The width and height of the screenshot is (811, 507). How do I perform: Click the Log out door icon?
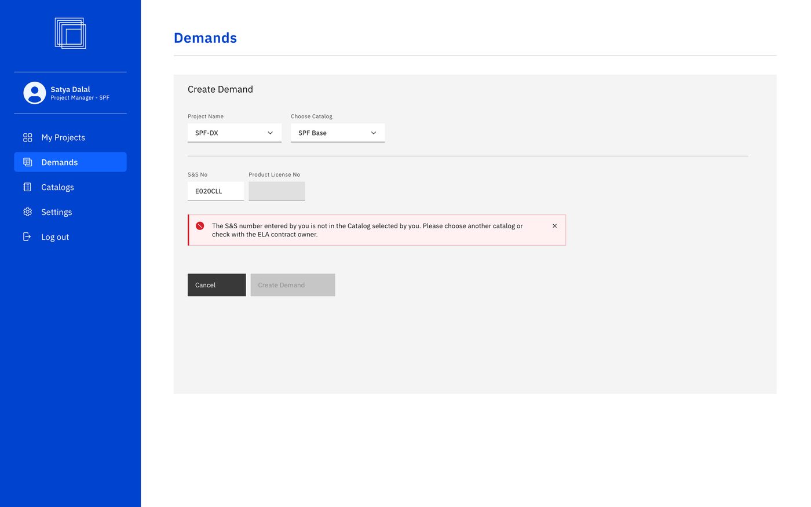coord(27,237)
